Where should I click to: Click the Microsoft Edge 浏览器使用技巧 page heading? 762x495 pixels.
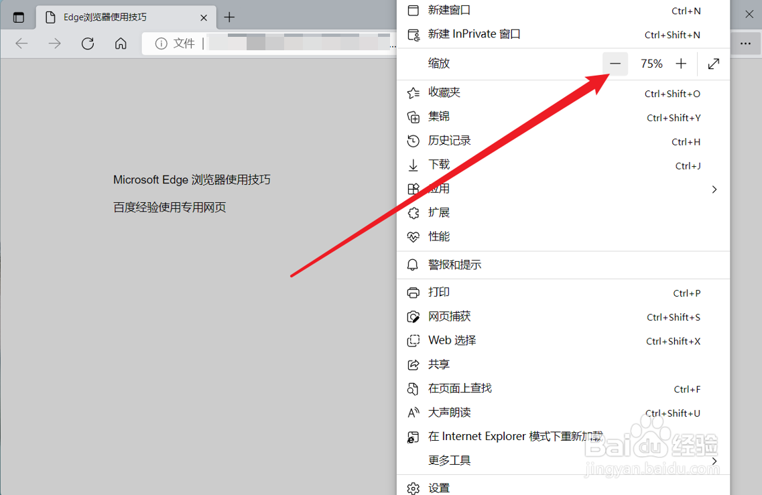pos(192,180)
